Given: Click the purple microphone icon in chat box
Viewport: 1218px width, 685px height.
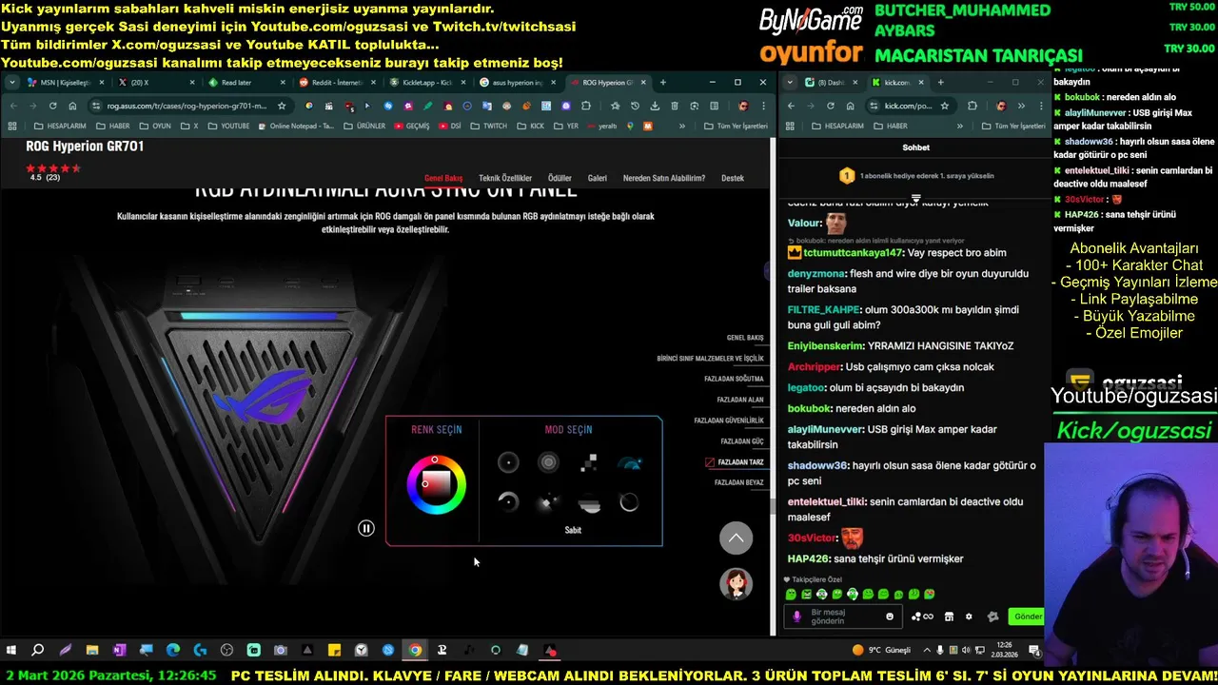Looking at the screenshot, I should pyautogui.click(x=797, y=616).
